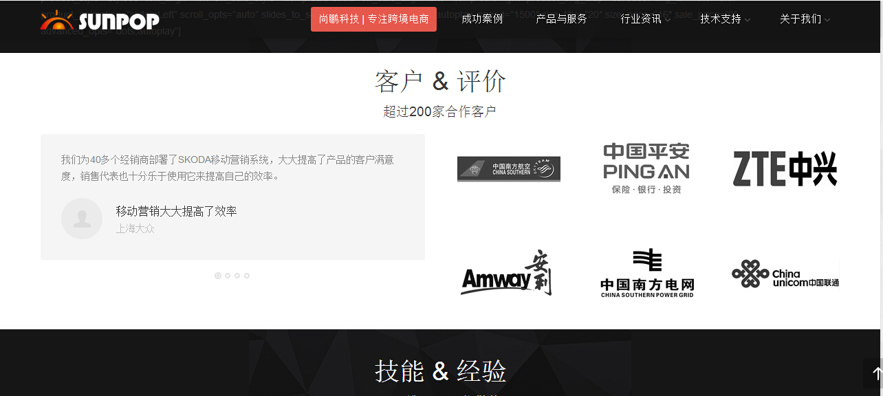Switch to the second testimonial carousel dot
Screen dimensions: 883x396
228,276
